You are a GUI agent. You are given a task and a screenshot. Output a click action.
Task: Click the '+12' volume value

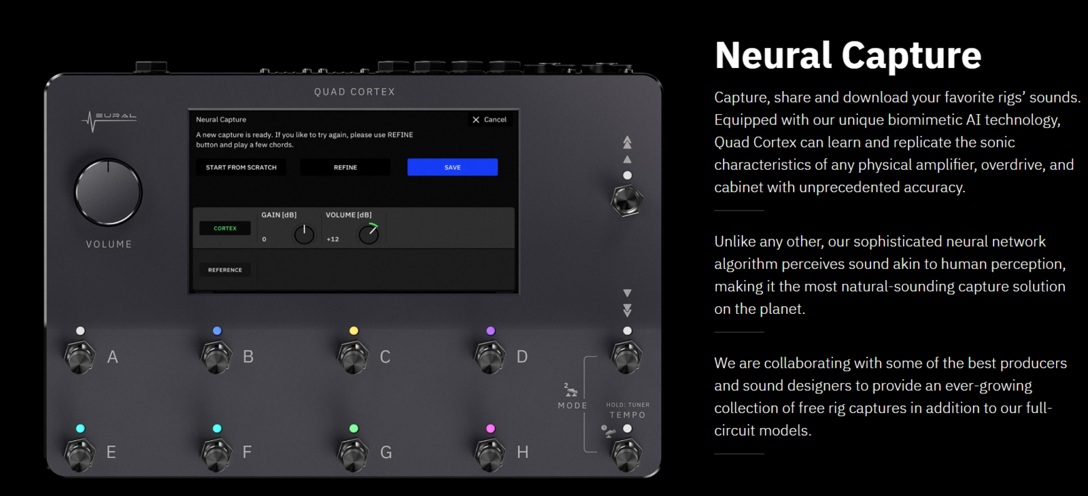(333, 239)
